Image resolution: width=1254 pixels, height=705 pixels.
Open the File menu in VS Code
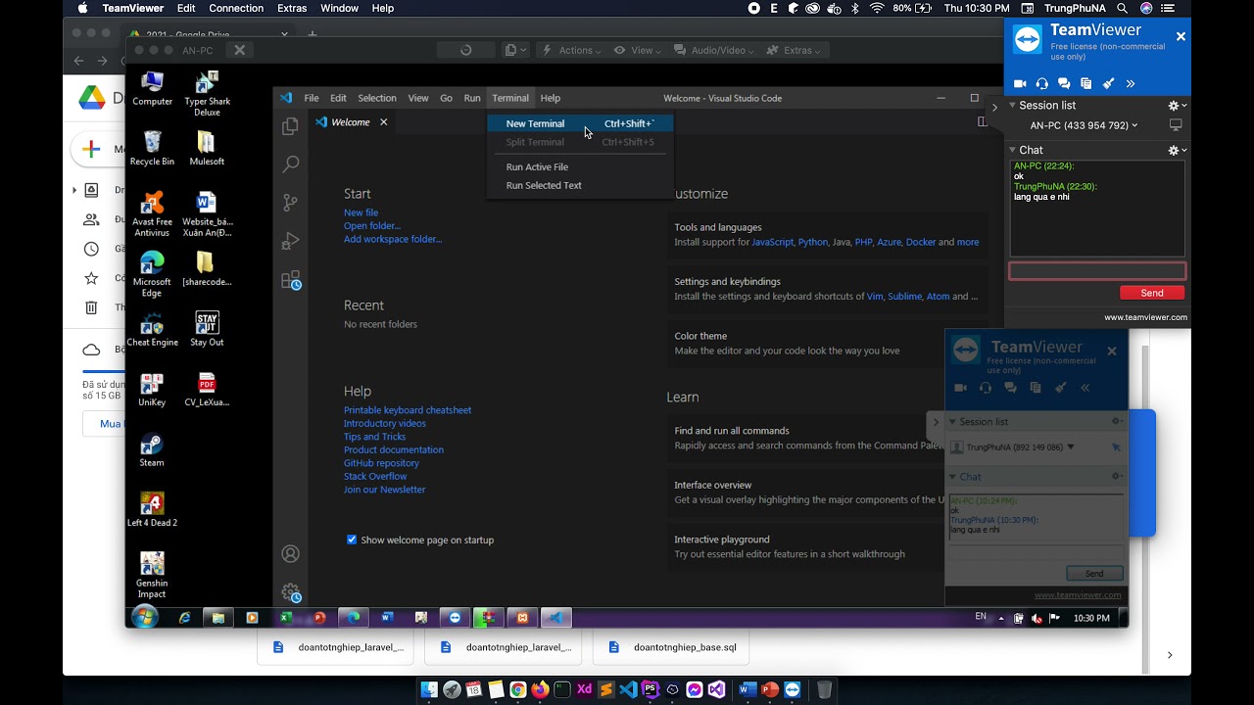pos(311,98)
